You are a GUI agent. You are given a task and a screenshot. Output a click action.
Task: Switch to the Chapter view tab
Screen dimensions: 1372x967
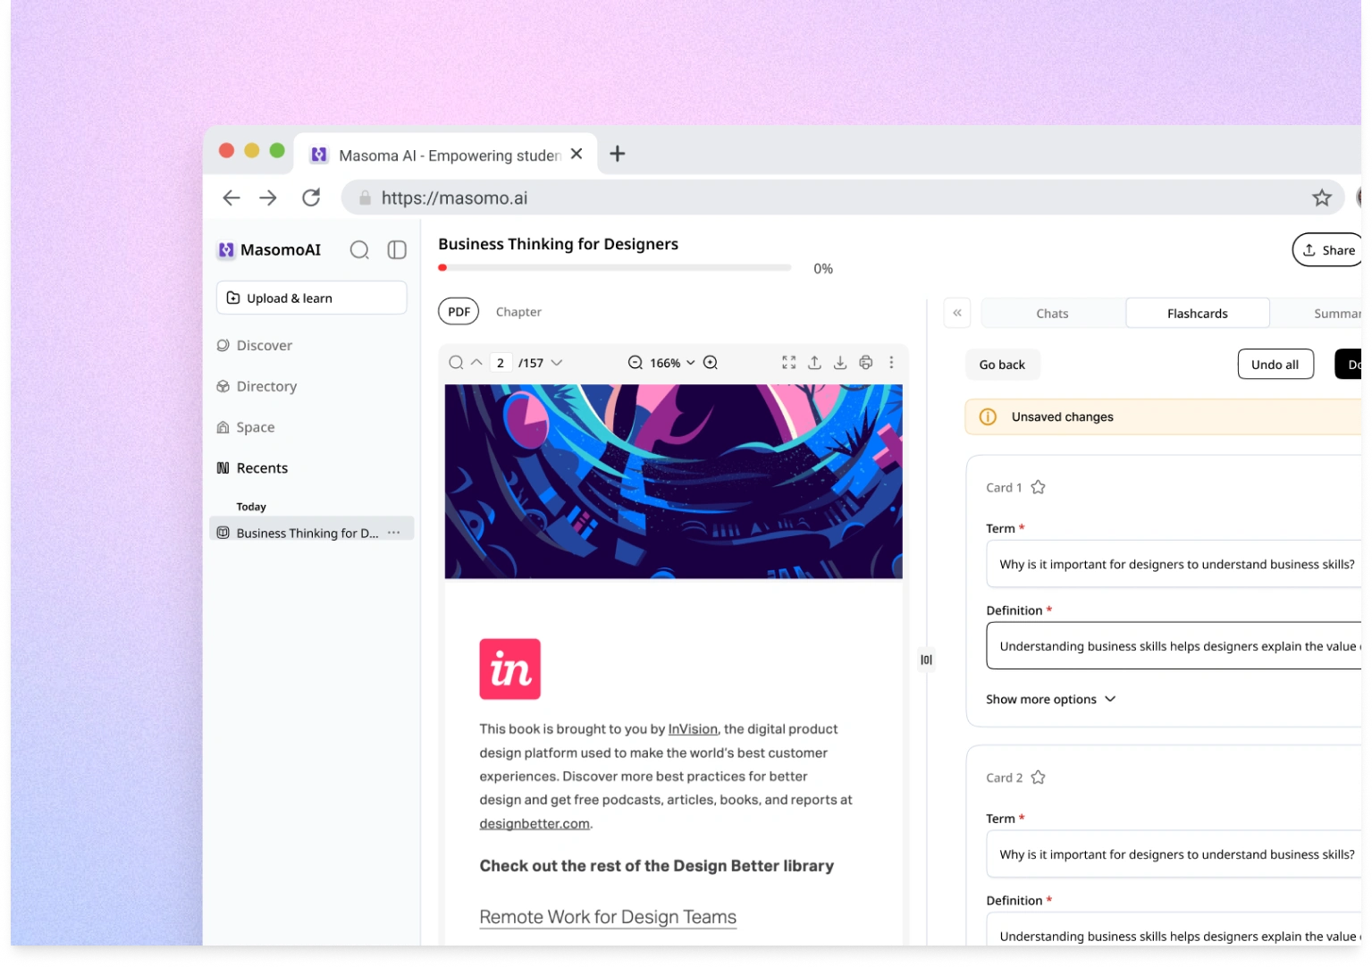pyautogui.click(x=518, y=312)
